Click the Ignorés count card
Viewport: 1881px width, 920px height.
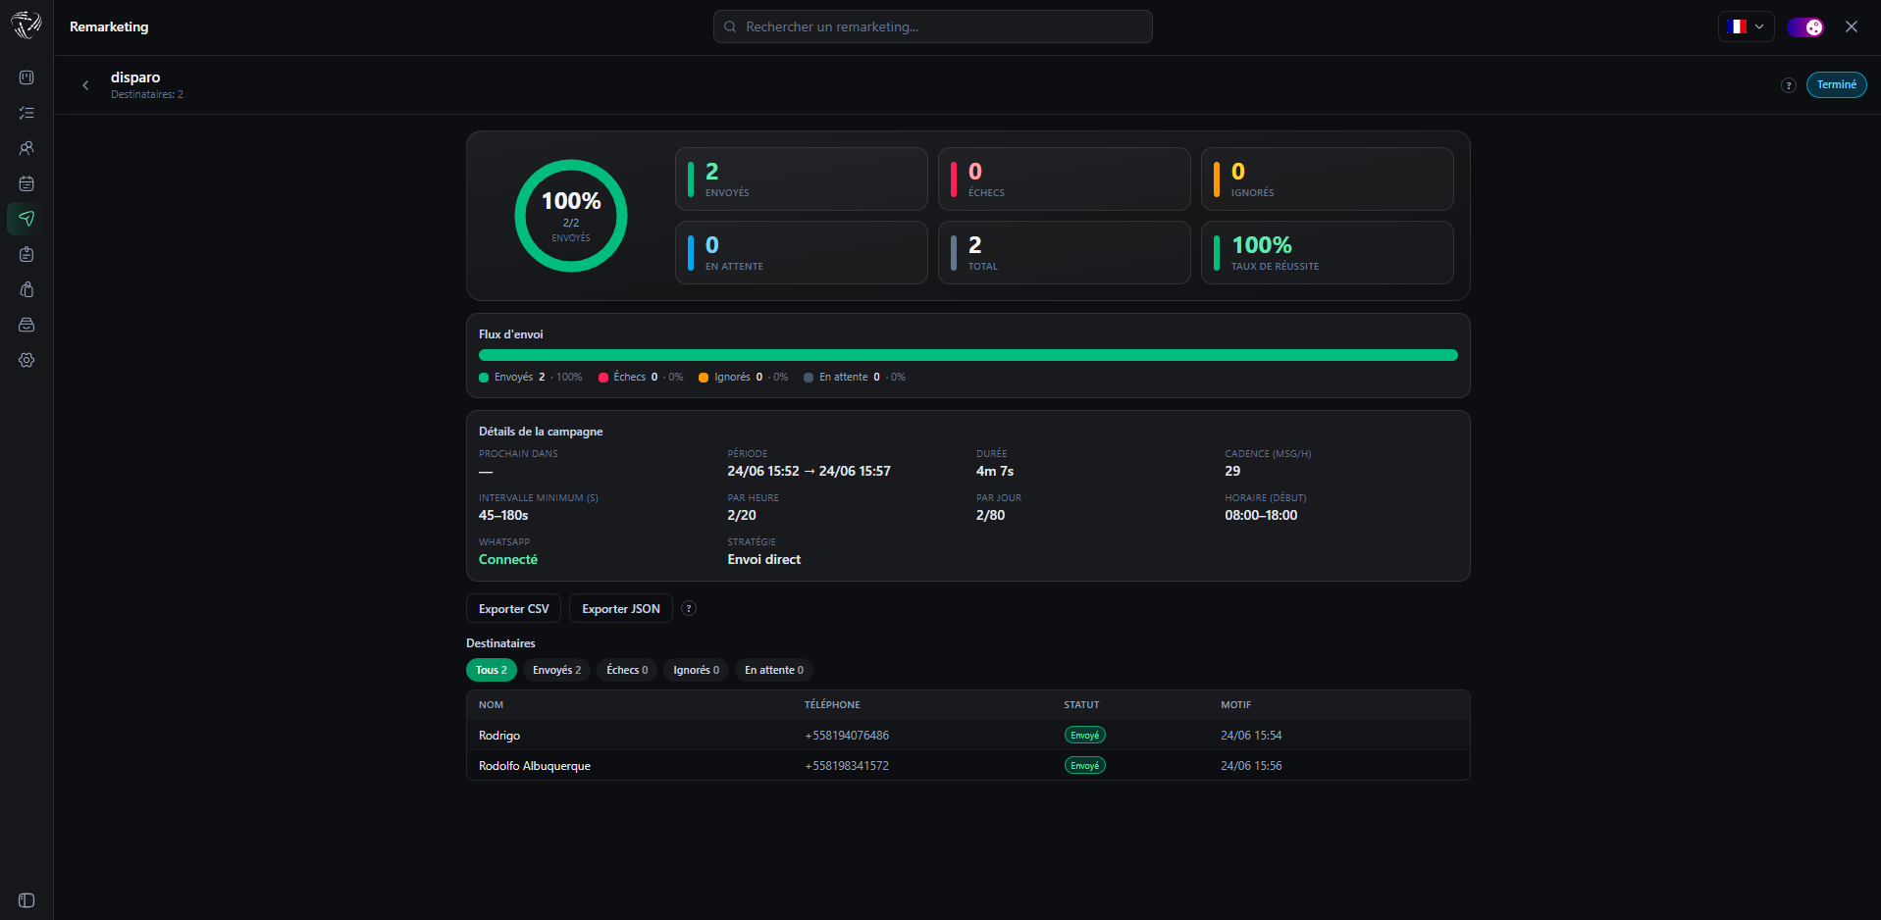click(x=1327, y=179)
